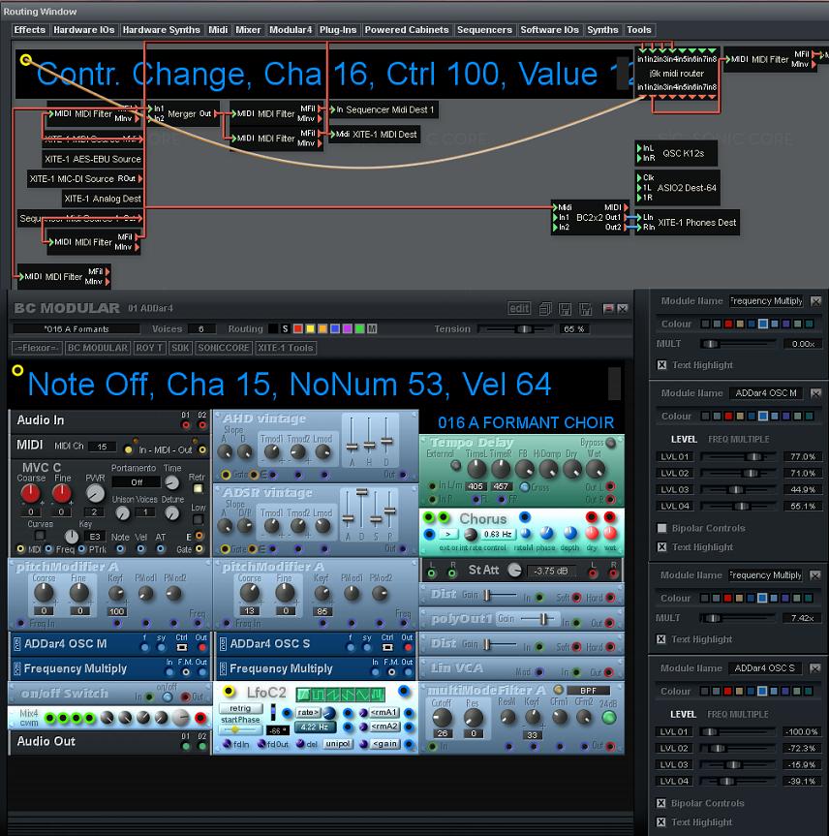
Task: Click the Tempo Delay FB knob
Action: click(524, 469)
